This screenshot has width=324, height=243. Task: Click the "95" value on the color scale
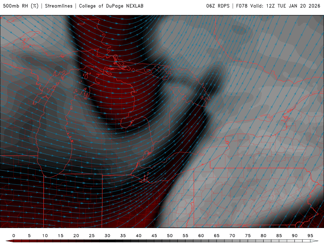click(310, 236)
